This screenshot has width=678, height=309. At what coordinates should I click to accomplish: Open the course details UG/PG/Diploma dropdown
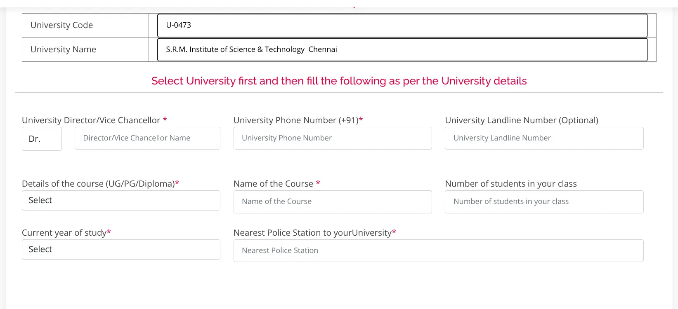[x=121, y=200]
